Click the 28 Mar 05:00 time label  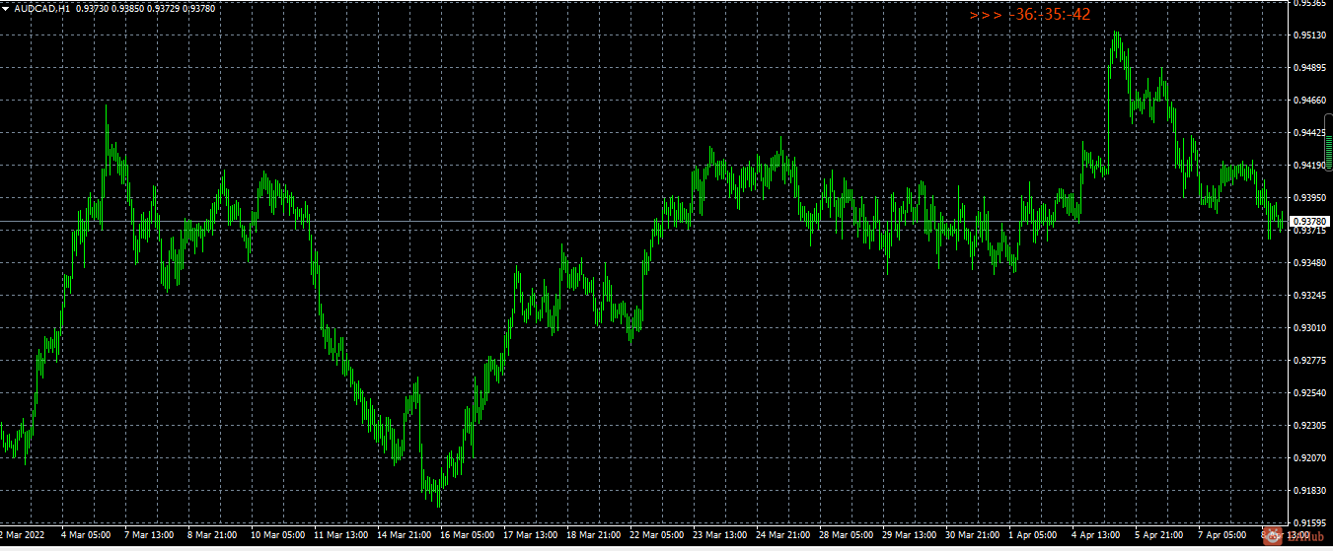(847, 535)
